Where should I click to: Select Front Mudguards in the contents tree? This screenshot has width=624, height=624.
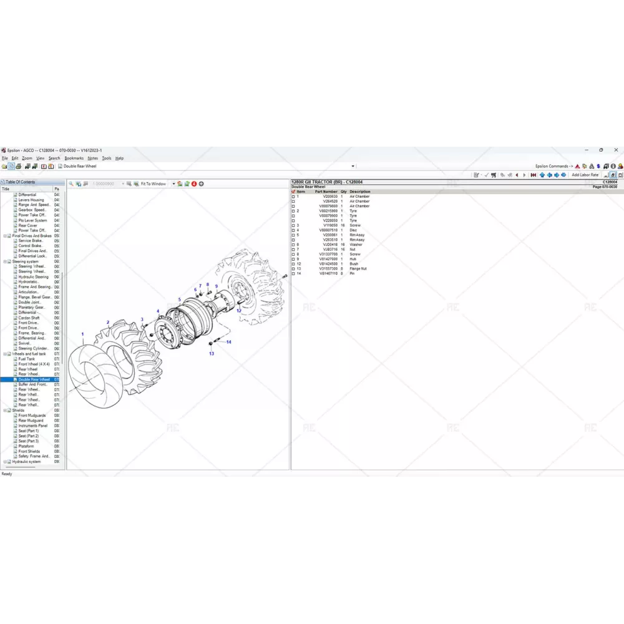31,416
